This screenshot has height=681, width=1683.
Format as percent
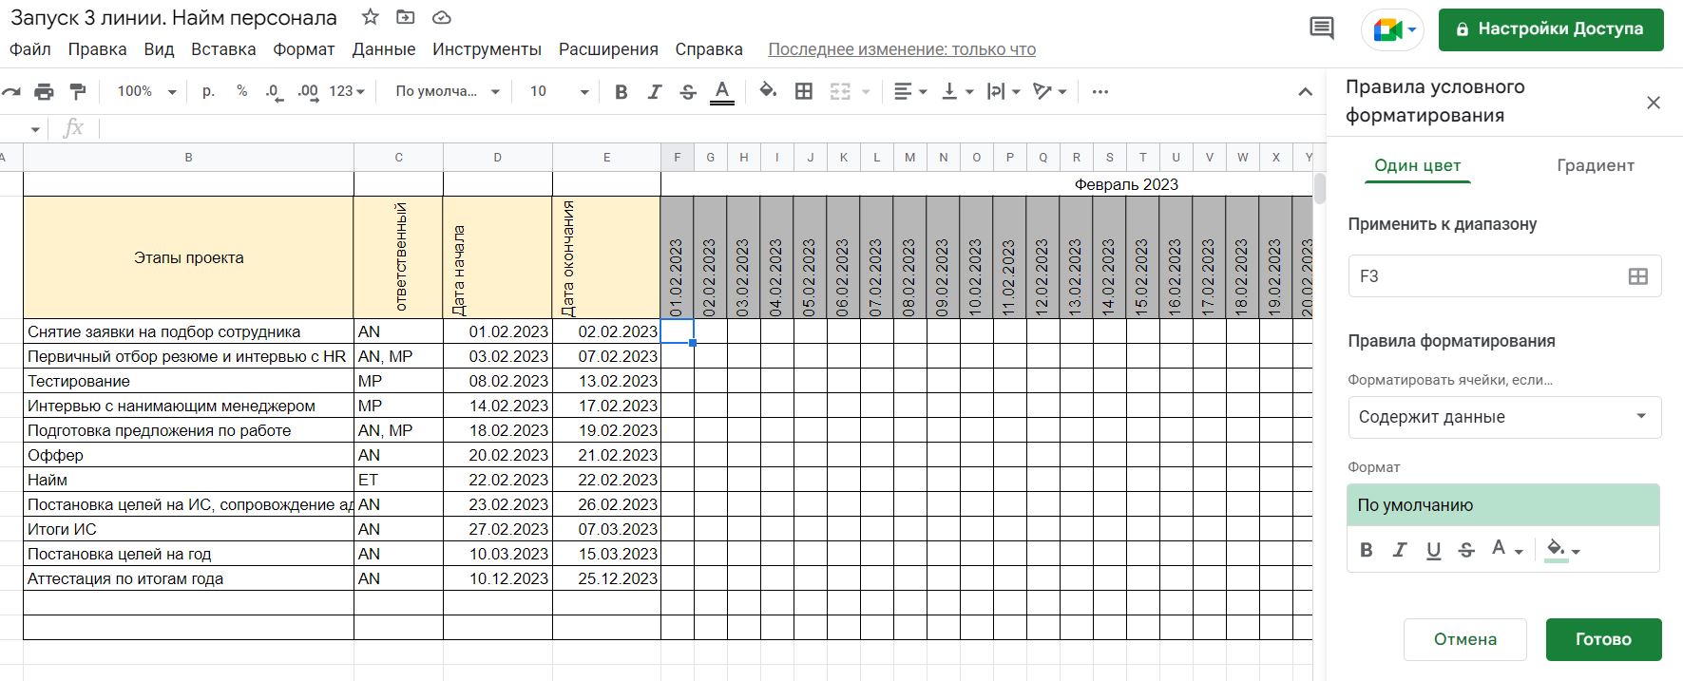tap(241, 91)
